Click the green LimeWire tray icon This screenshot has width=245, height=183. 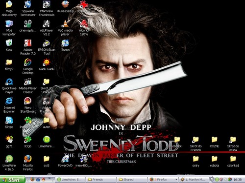coord(217,180)
